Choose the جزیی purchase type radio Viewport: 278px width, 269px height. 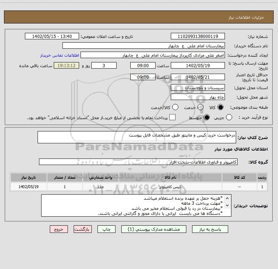coord(229,117)
